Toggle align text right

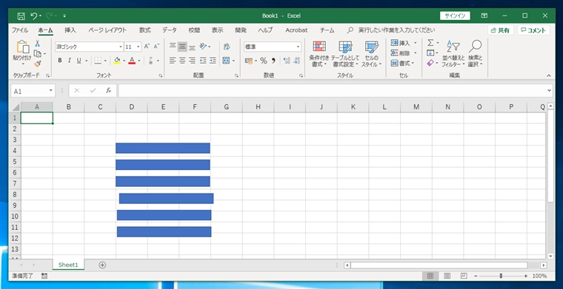click(x=192, y=61)
